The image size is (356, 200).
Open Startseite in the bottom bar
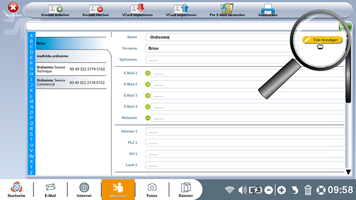click(x=16, y=190)
